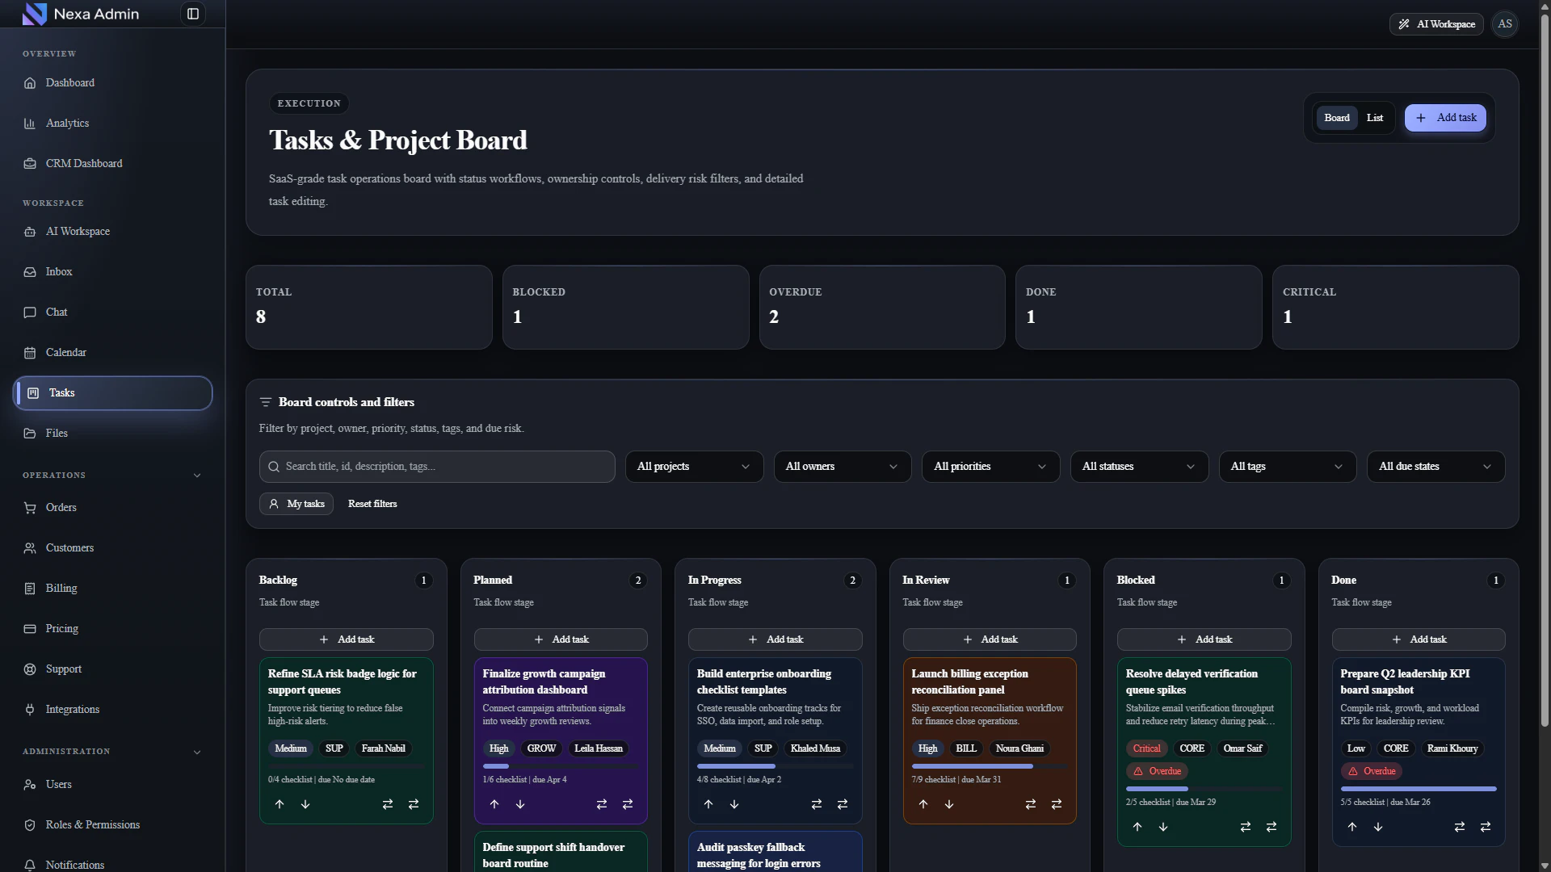The image size is (1551, 872).
Task: Collapse the sidebar with the panel icon
Action: click(192, 14)
